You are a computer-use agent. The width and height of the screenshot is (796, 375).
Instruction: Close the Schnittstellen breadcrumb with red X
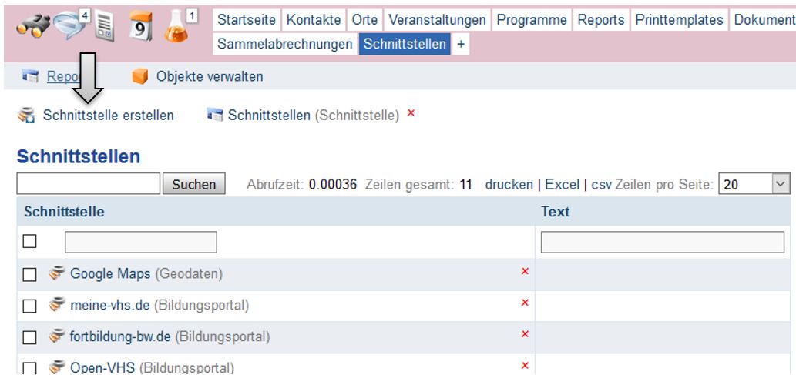[411, 115]
